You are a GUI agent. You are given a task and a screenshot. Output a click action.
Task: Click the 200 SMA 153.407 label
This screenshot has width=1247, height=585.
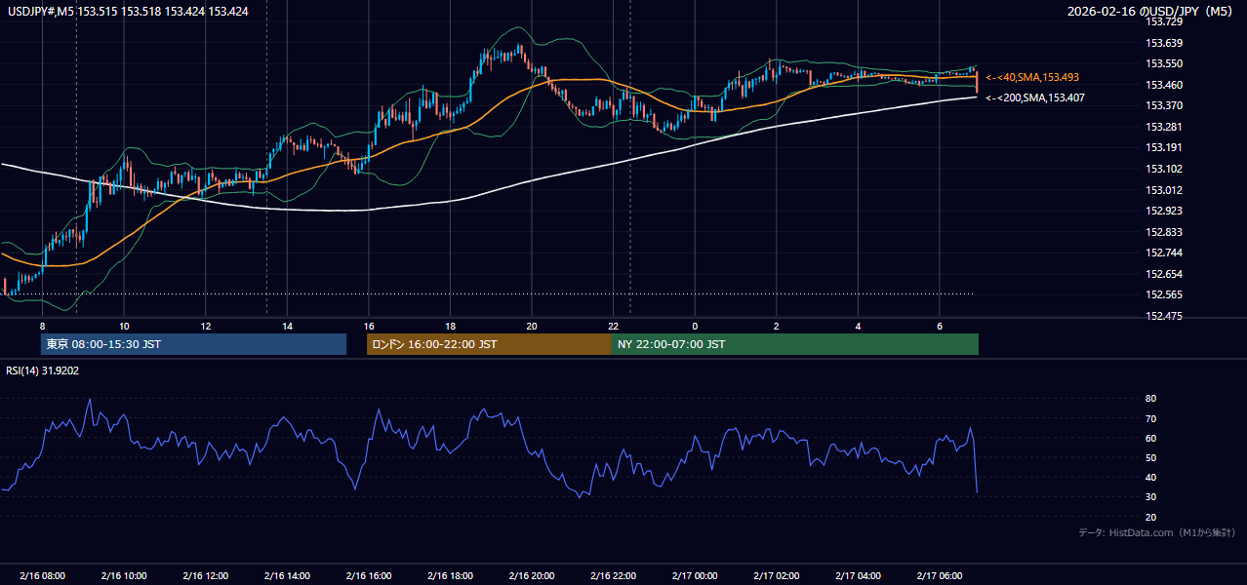pyautogui.click(x=1035, y=97)
